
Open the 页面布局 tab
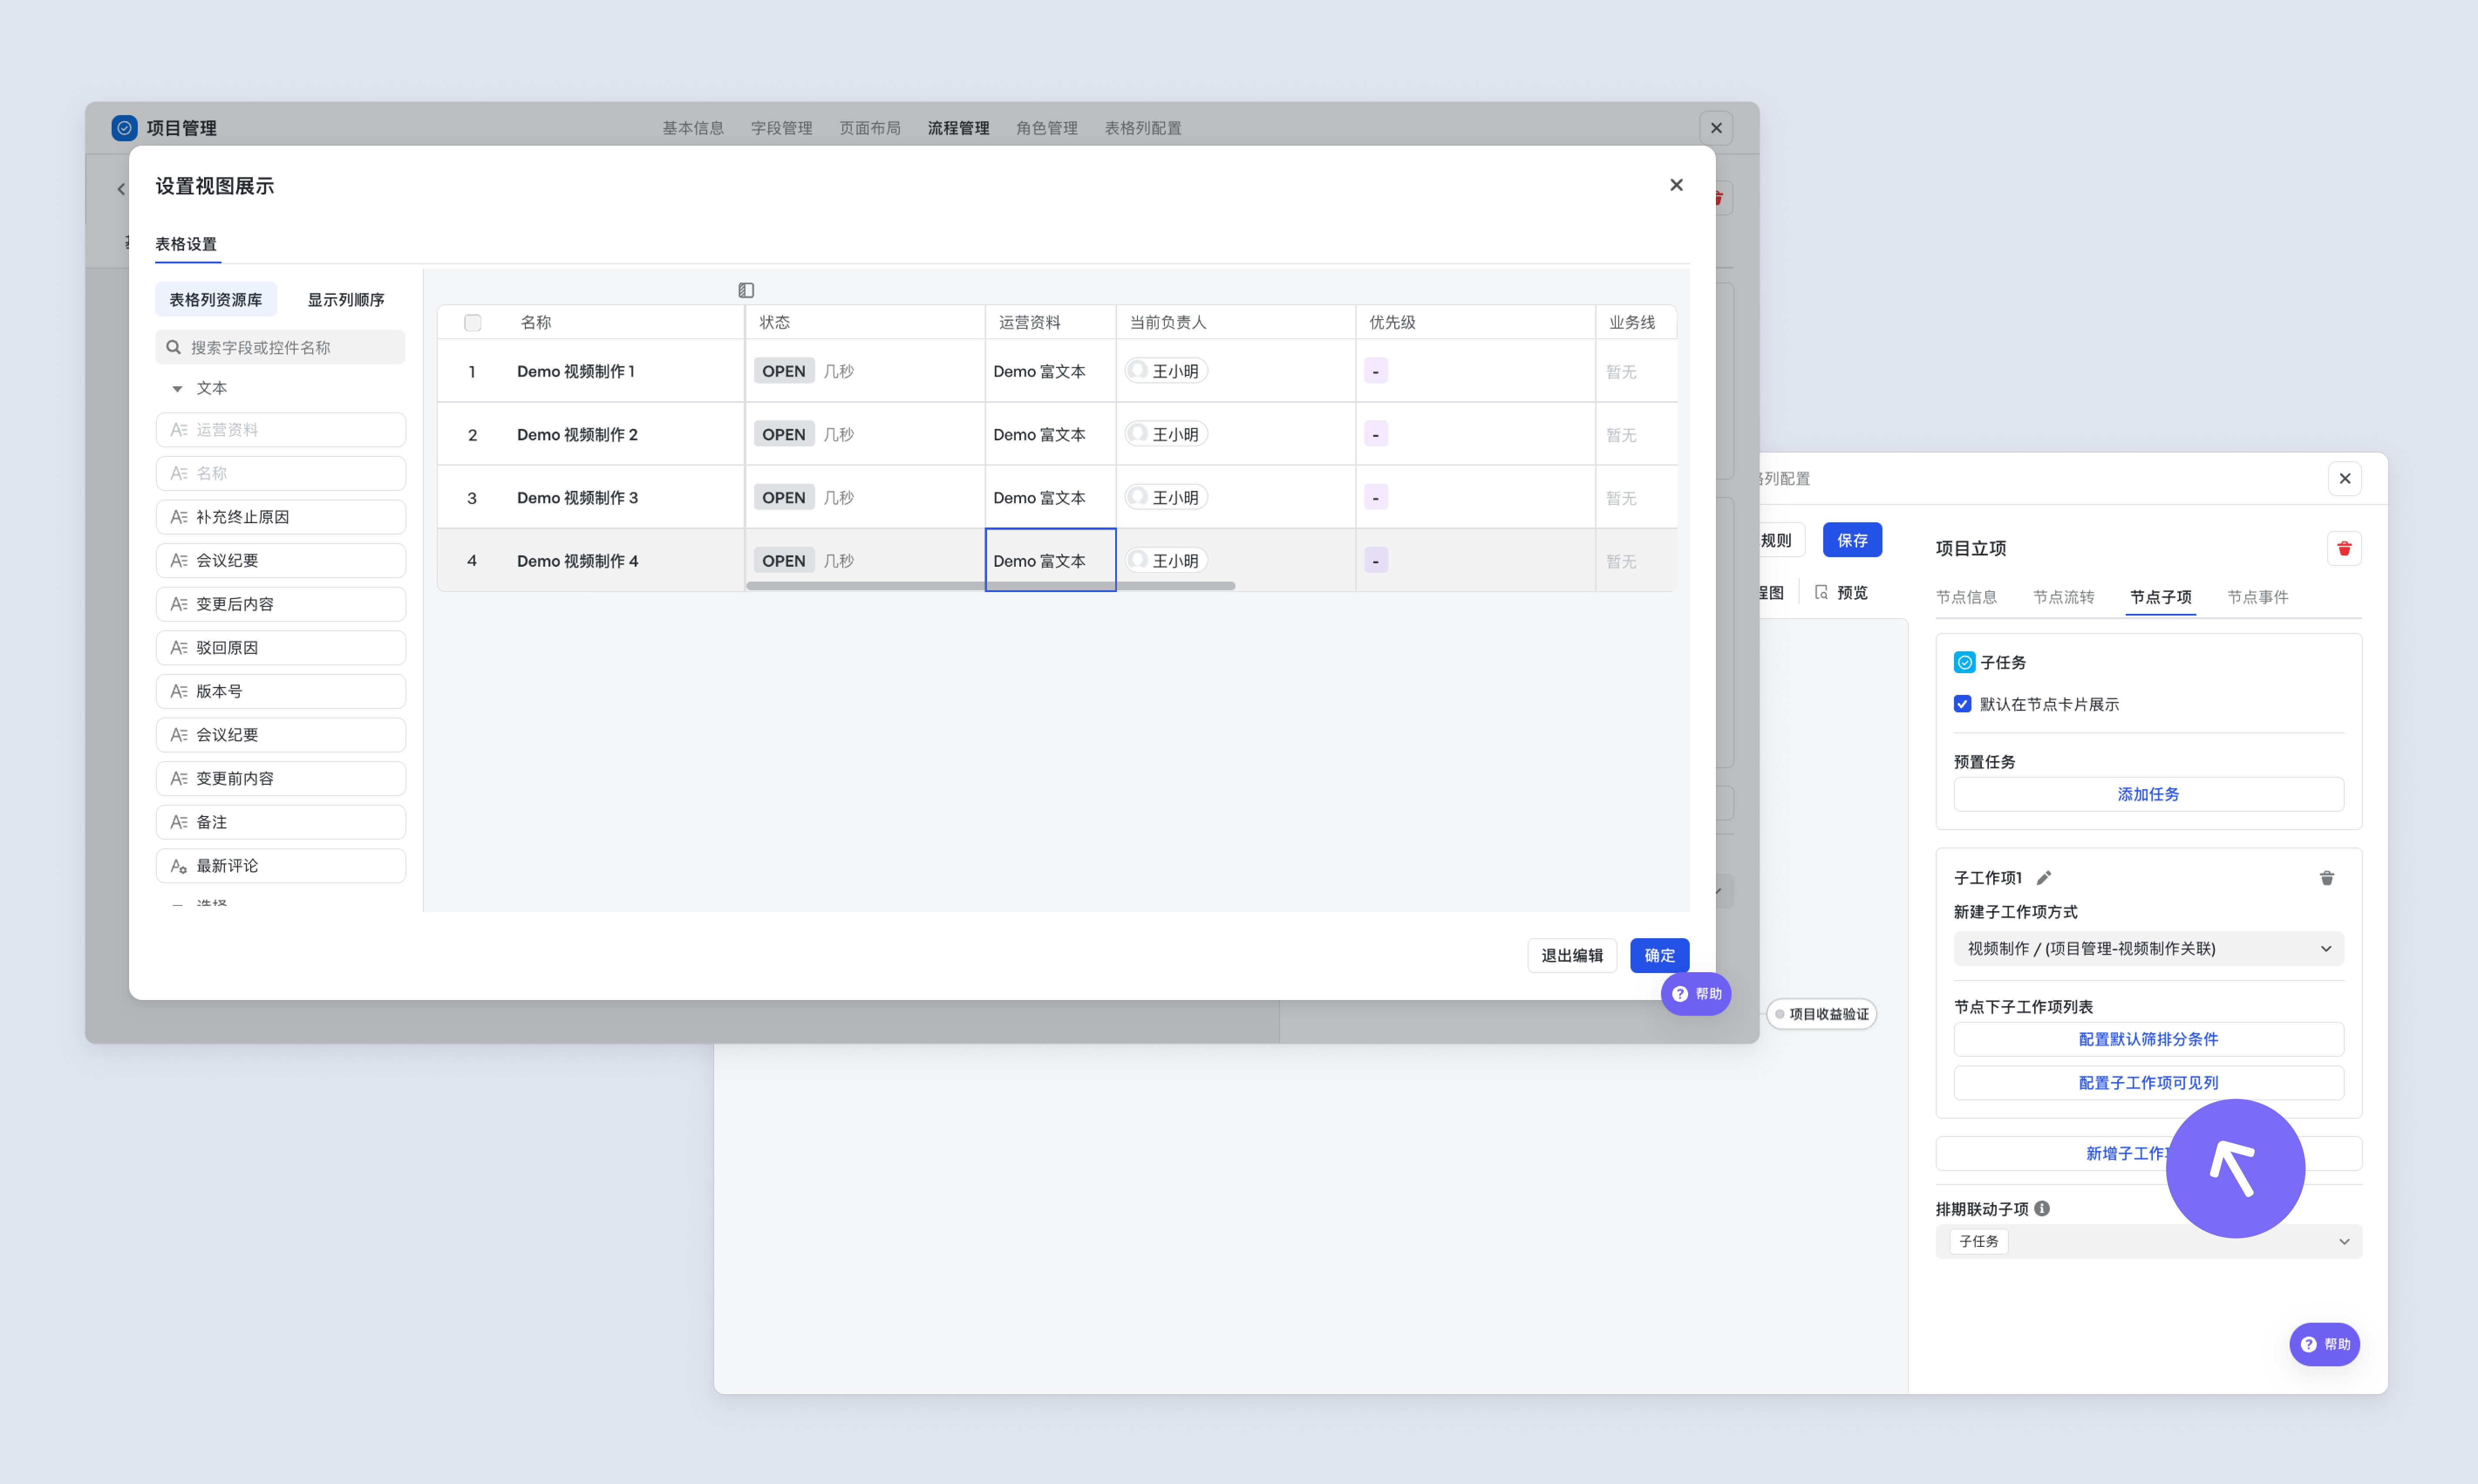[870, 128]
